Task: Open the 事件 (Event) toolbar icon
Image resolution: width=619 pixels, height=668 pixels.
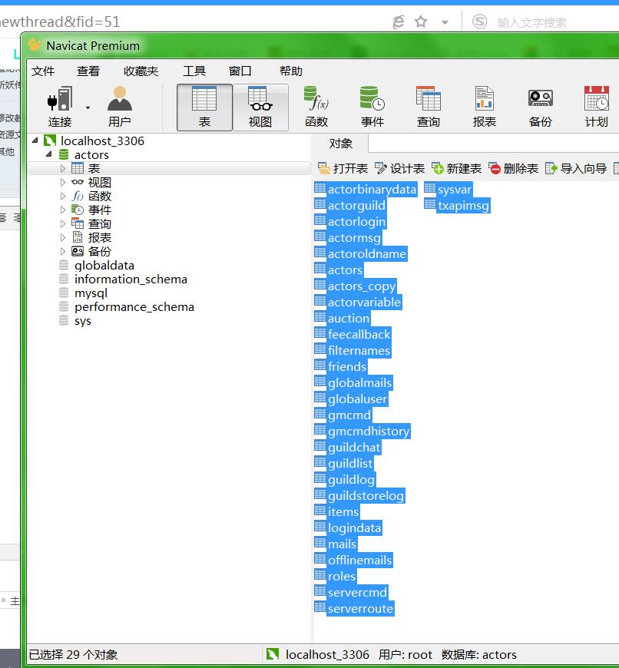Action: 372,106
